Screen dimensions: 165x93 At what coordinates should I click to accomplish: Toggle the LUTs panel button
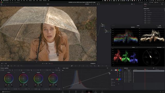point(12,2)
